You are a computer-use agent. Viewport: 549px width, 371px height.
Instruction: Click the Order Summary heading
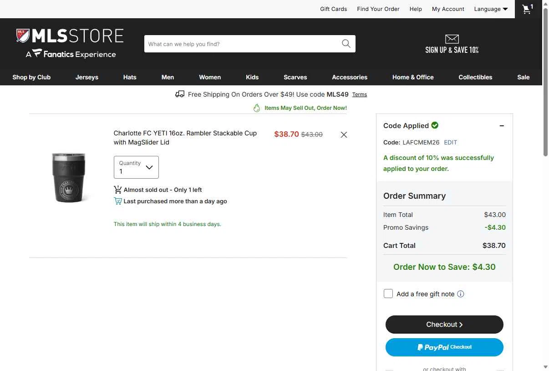tap(414, 196)
